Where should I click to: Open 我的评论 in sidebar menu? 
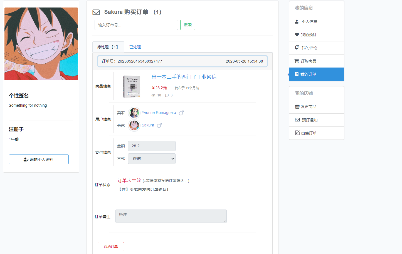317,48
